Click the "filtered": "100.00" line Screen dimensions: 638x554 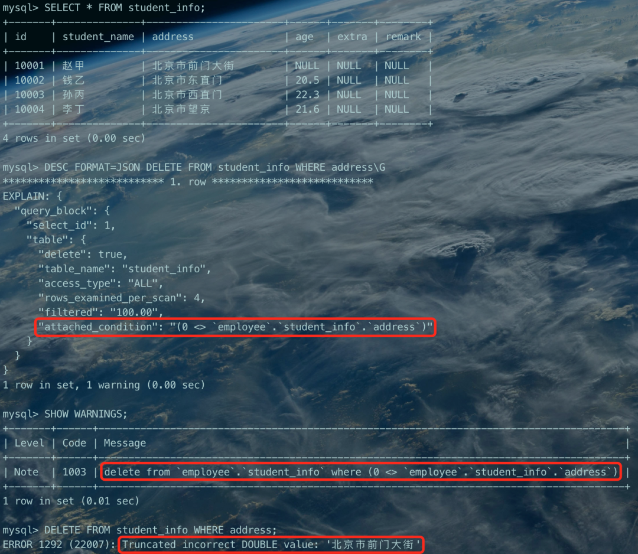(x=100, y=312)
